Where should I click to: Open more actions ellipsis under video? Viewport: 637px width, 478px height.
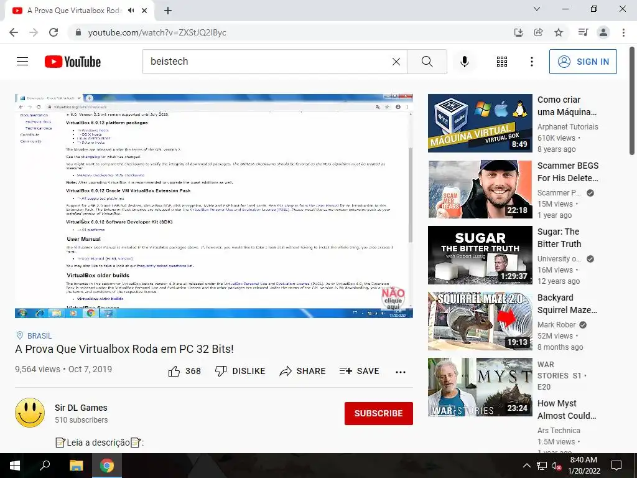(401, 372)
